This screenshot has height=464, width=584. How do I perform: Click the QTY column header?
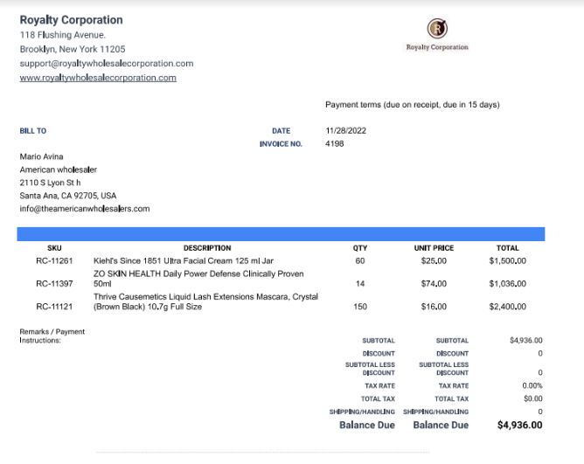pyautogui.click(x=360, y=248)
